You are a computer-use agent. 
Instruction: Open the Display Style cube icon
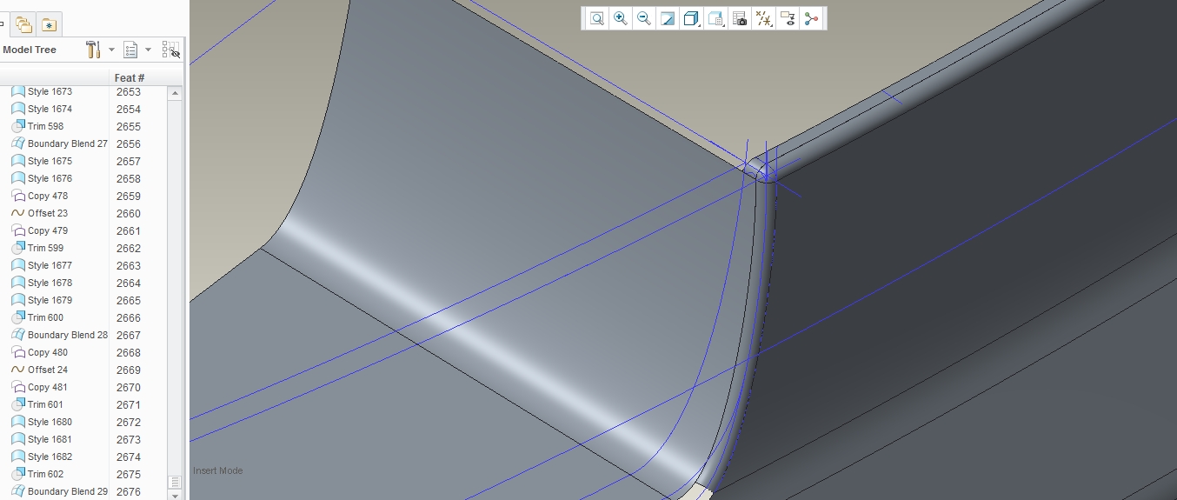[x=692, y=18]
